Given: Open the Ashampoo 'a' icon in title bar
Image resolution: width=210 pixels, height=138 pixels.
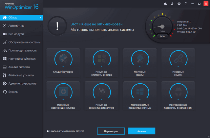Looking at the screenshot, I should coord(172,4).
